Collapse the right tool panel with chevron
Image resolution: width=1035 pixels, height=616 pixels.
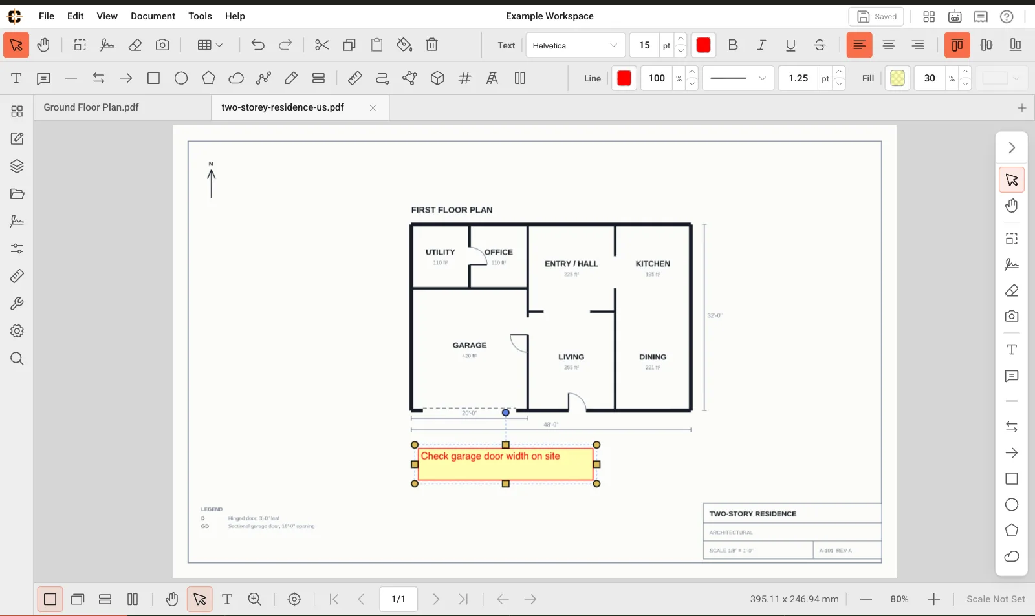coord(1012,148)
